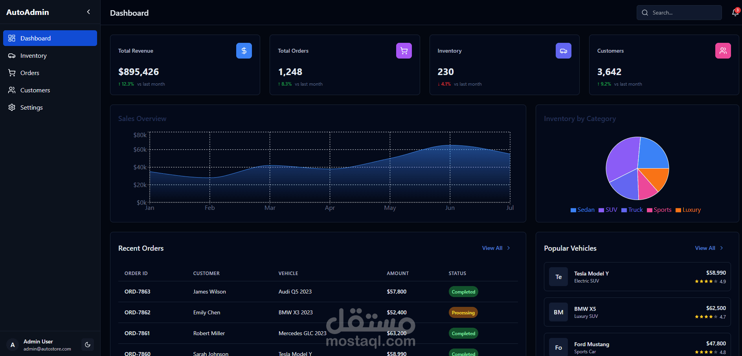This screenshot has width=742, height=356.
Task: Click Completed badge for ORD-7861
Action: pos(463,333)
